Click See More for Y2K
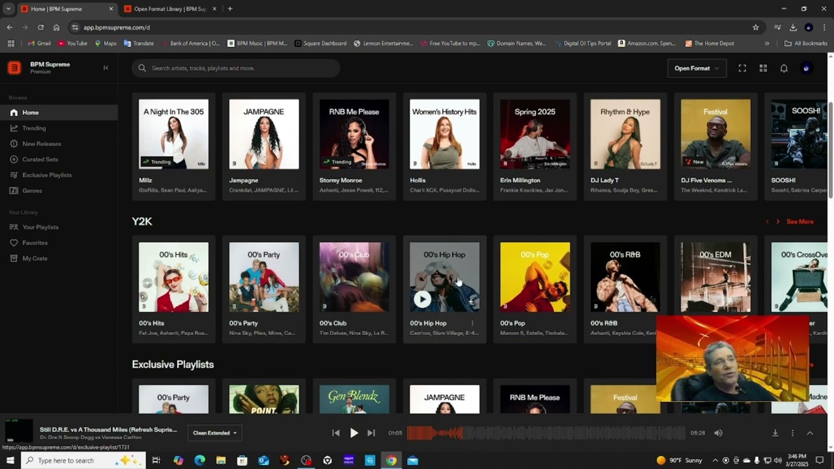The image size is (834, 469). point(799,221)
